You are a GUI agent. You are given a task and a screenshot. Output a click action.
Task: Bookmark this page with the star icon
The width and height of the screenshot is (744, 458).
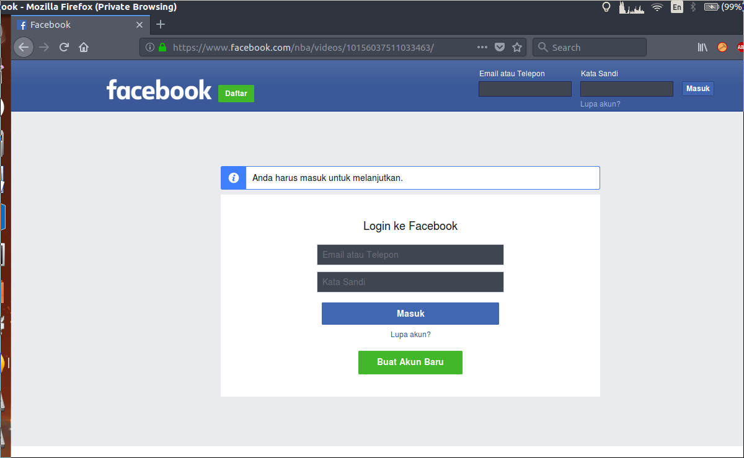517,47
